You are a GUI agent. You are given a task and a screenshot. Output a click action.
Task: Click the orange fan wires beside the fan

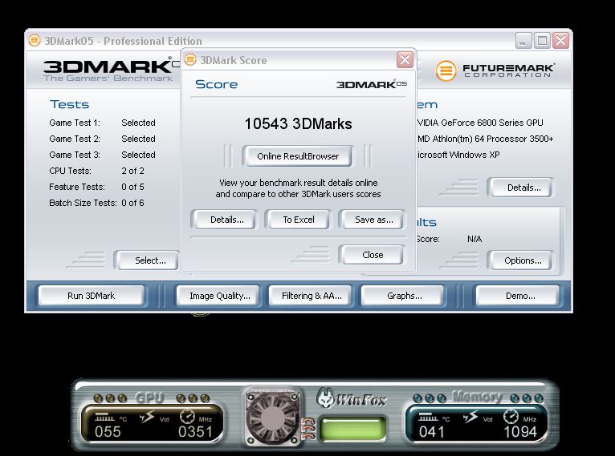pos(308,429)
